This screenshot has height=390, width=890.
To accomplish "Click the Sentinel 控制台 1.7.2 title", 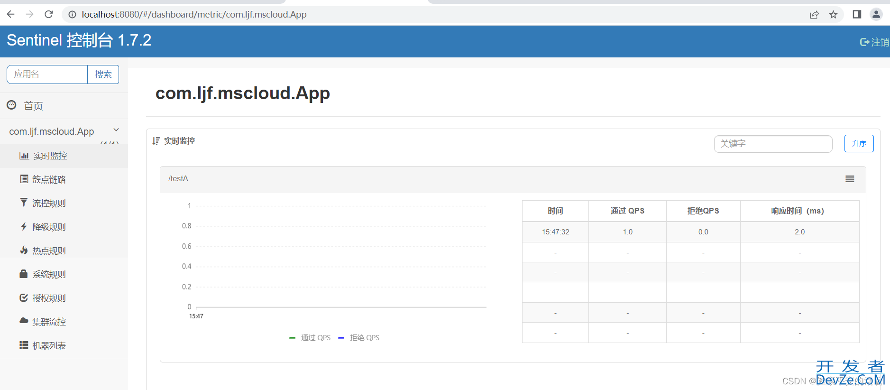I will [79, 40].
